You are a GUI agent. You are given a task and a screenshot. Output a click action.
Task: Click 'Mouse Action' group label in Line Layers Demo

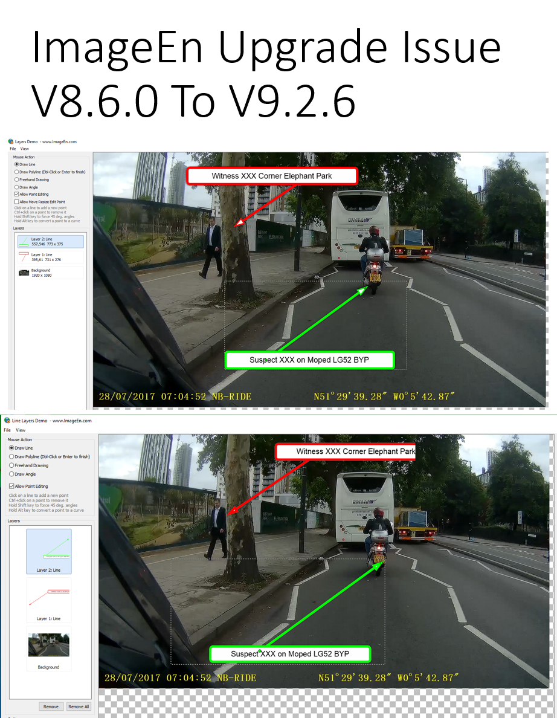[20, 439]
